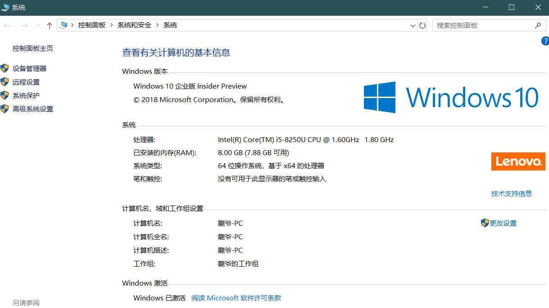
Task: Go back with the back arrow
Action: tap(7, 26)
